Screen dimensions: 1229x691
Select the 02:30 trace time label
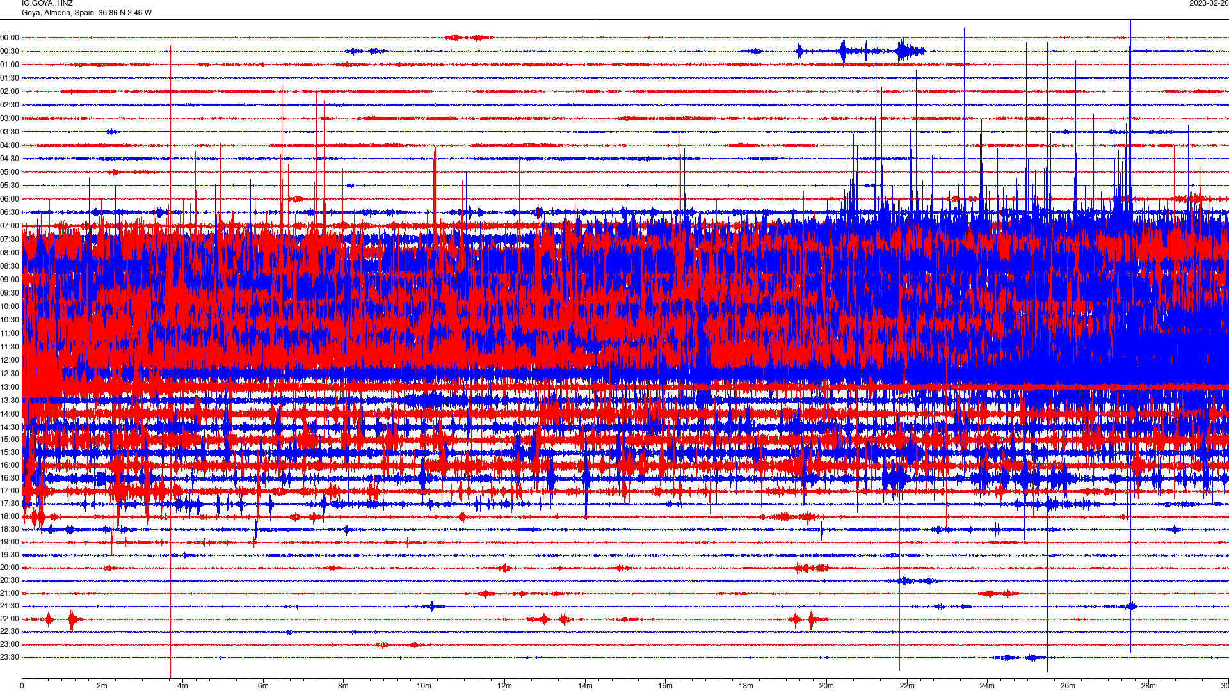[10, 105]
